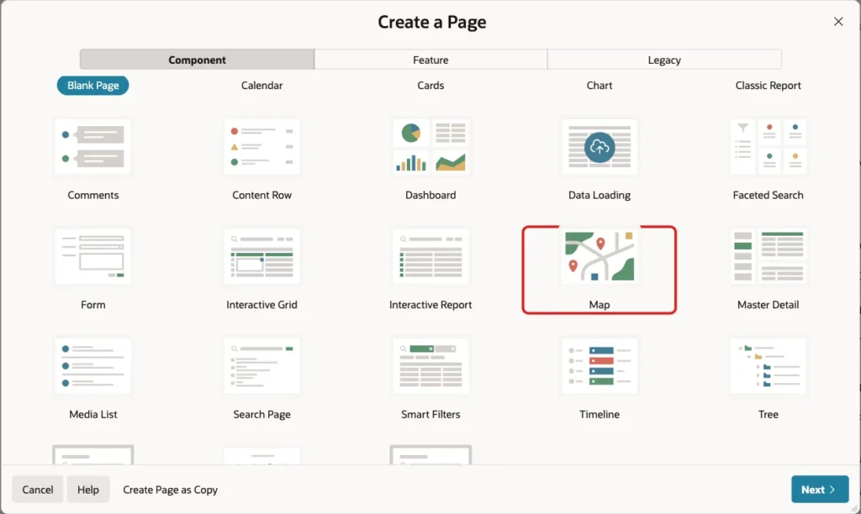
Task: Click the Smart Filters label
Action: point(430,414)
